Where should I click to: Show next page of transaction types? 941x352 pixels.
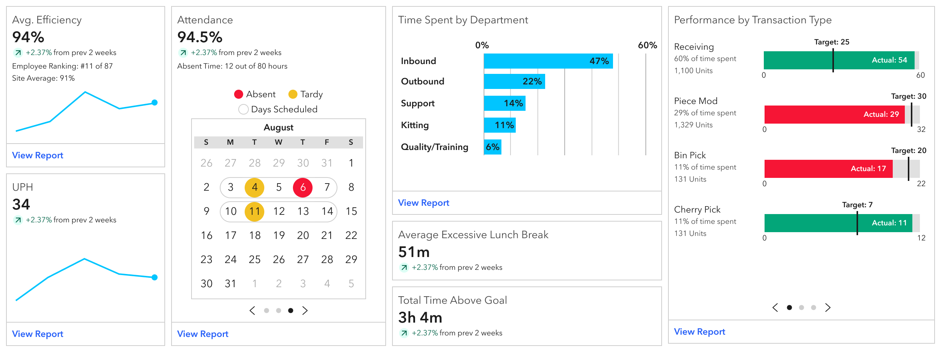pyautogui.click(x=828, y=308)
